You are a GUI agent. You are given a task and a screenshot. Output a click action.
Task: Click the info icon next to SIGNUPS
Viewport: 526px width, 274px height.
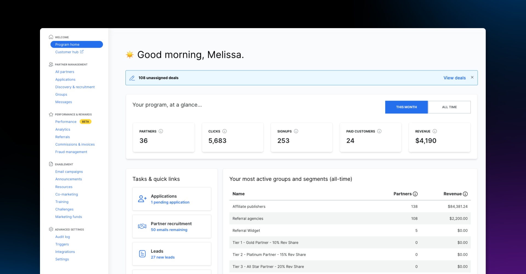[x=296, y=131]
